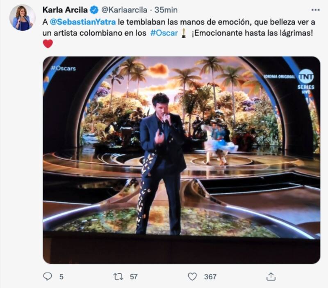328x288 pixels.
Task: Like the tweet with the heart outline icon
Action: tap(192, 277)
